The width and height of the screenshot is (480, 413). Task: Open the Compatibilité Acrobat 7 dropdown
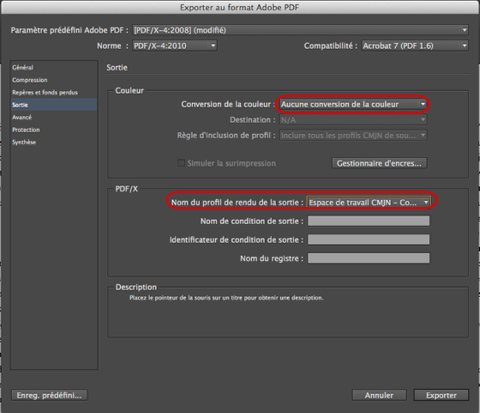click(x=415, y=46)
